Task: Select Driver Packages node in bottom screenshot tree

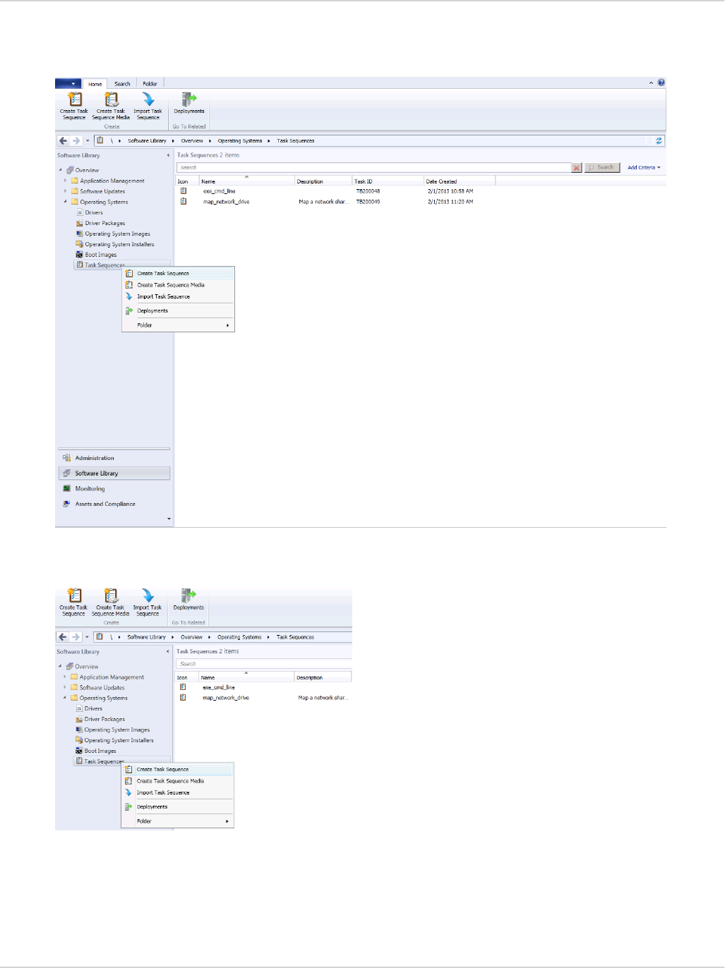Action: point(104,719)
